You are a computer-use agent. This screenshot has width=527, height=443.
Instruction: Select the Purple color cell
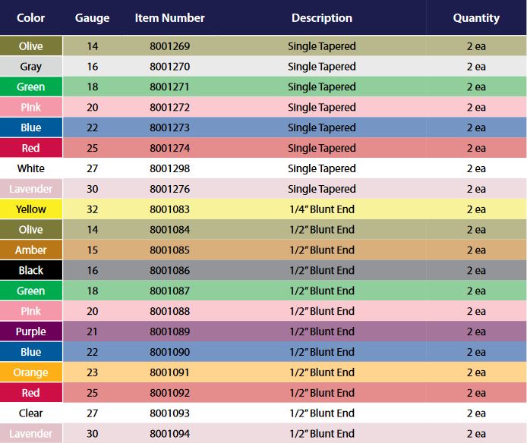pos(31,331)
